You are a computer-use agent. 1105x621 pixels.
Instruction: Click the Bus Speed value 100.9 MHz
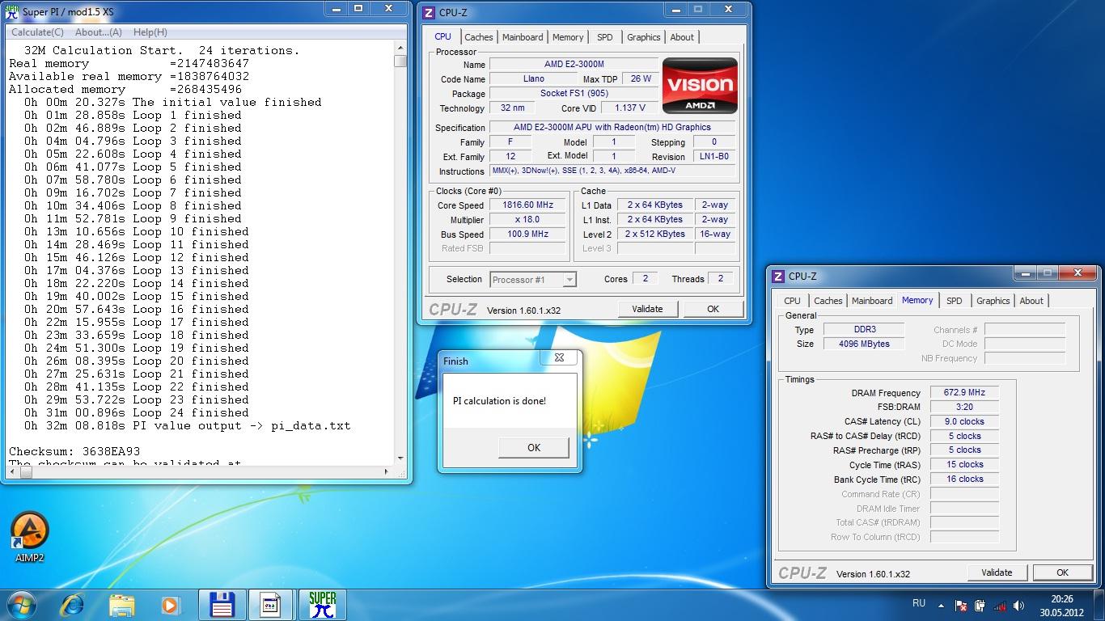coord(527,234)
